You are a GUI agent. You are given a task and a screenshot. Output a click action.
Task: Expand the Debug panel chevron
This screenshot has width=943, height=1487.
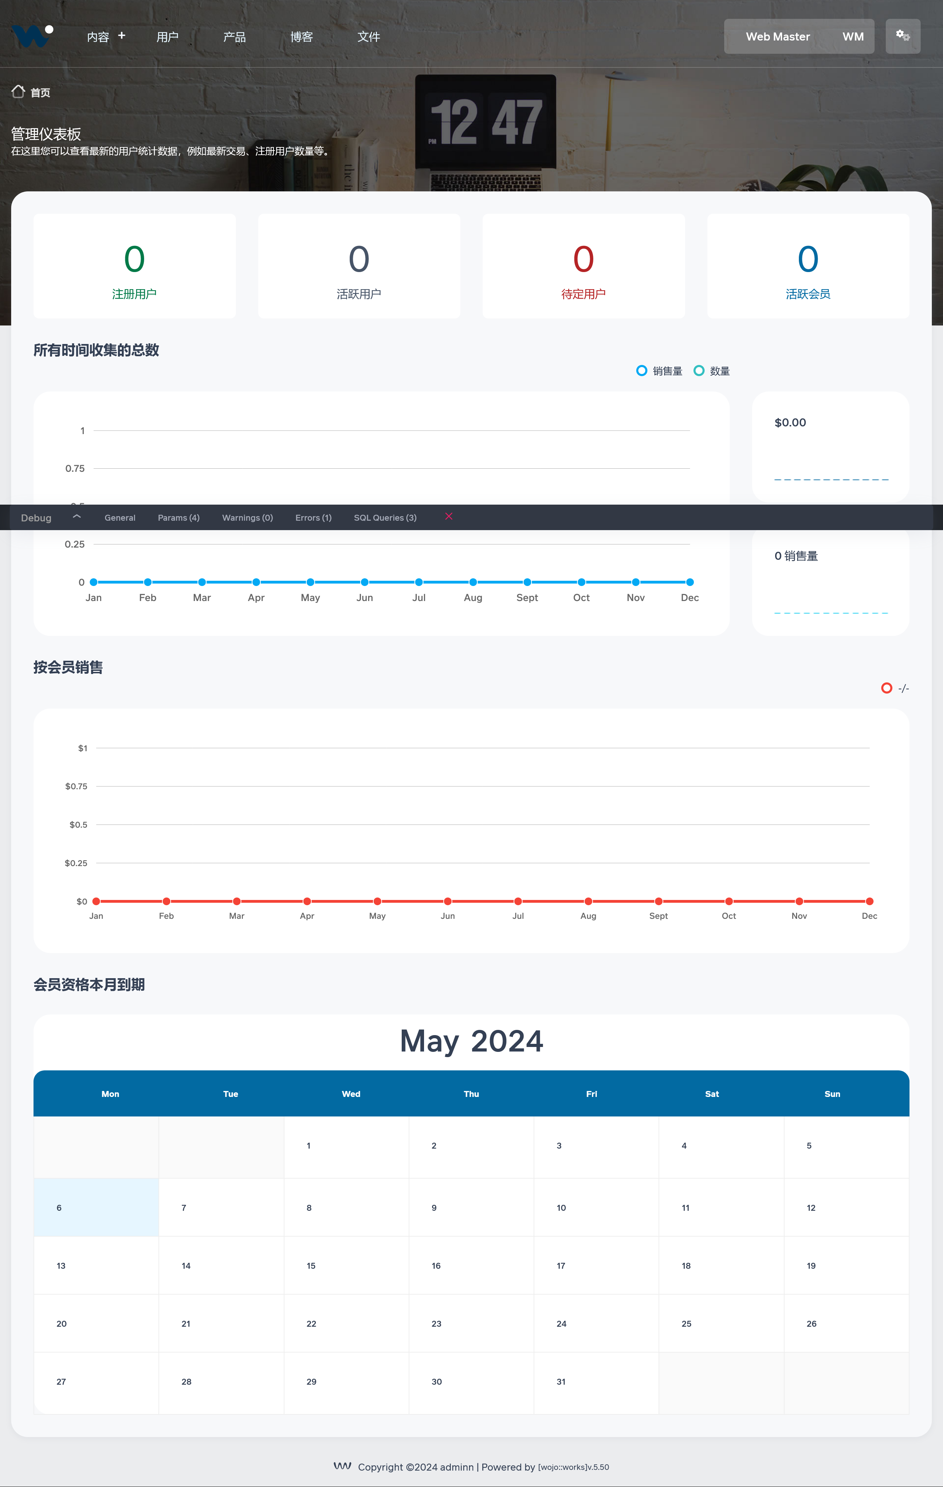(x=76, y=517)
